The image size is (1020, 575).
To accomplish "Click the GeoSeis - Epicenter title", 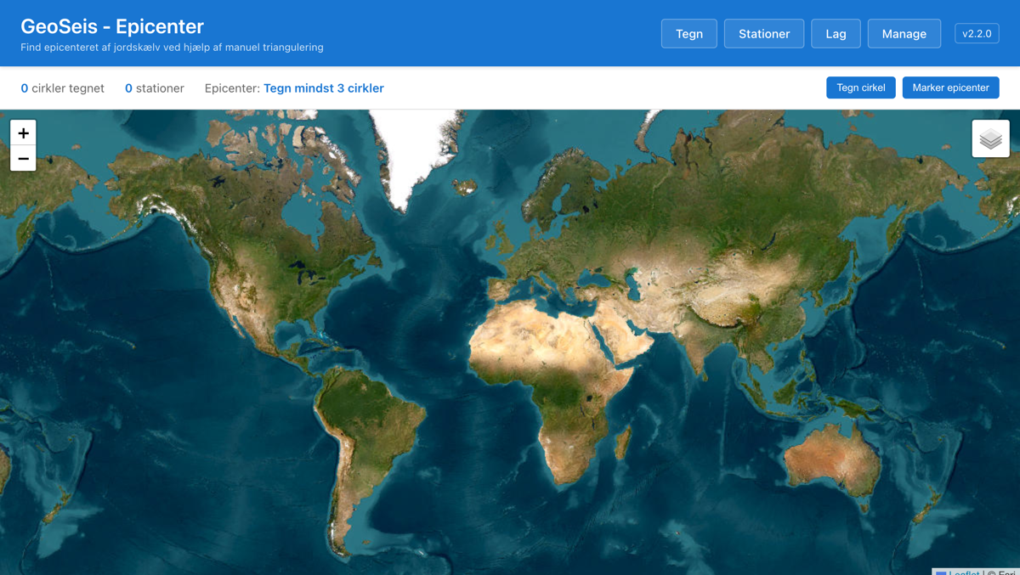I will tap(113, 25).
